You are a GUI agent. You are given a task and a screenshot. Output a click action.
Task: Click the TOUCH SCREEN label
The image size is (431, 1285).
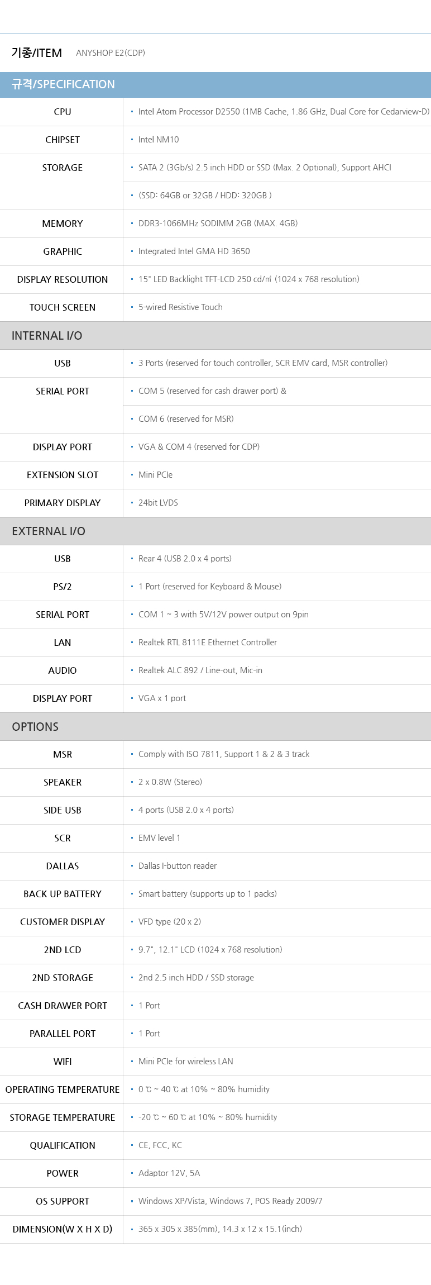coord(63,307)
